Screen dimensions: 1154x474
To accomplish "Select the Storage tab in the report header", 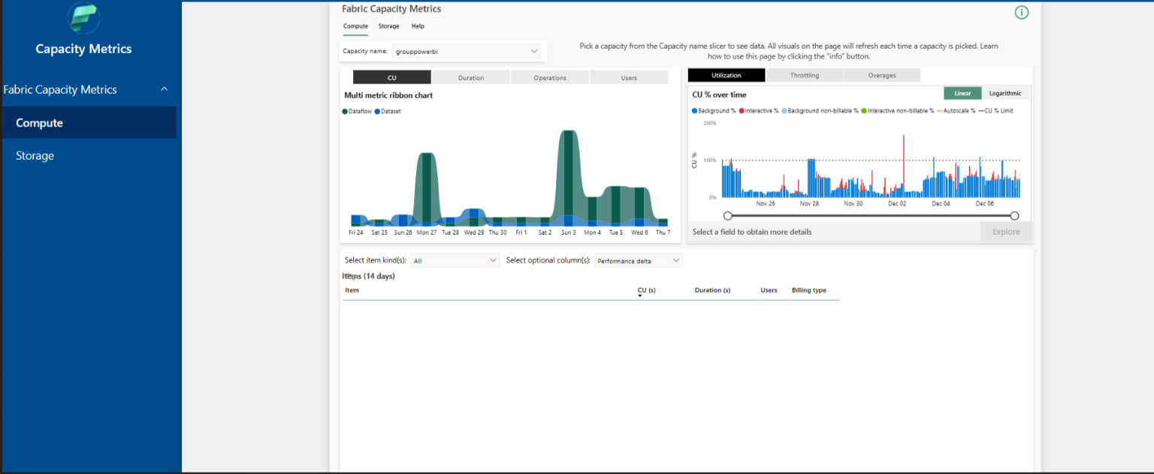I will [388, 26].
